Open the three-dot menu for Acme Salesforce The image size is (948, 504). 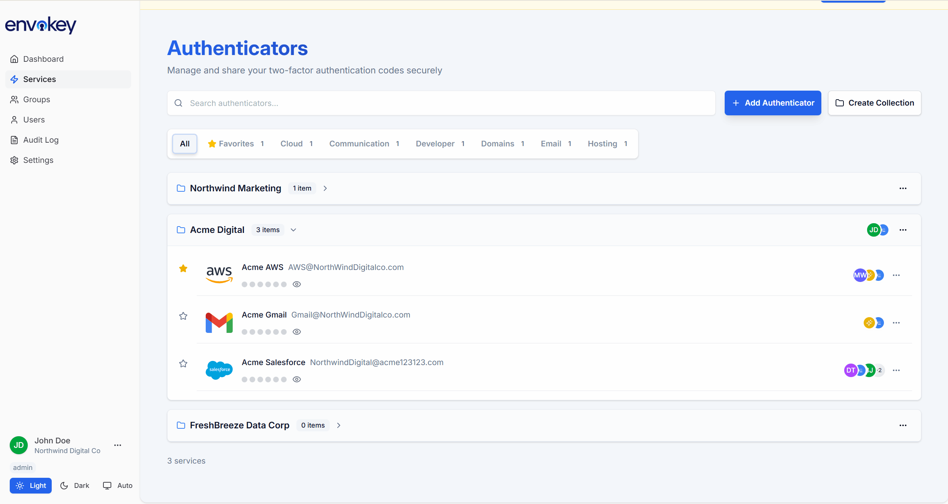[x=896, y=370]
